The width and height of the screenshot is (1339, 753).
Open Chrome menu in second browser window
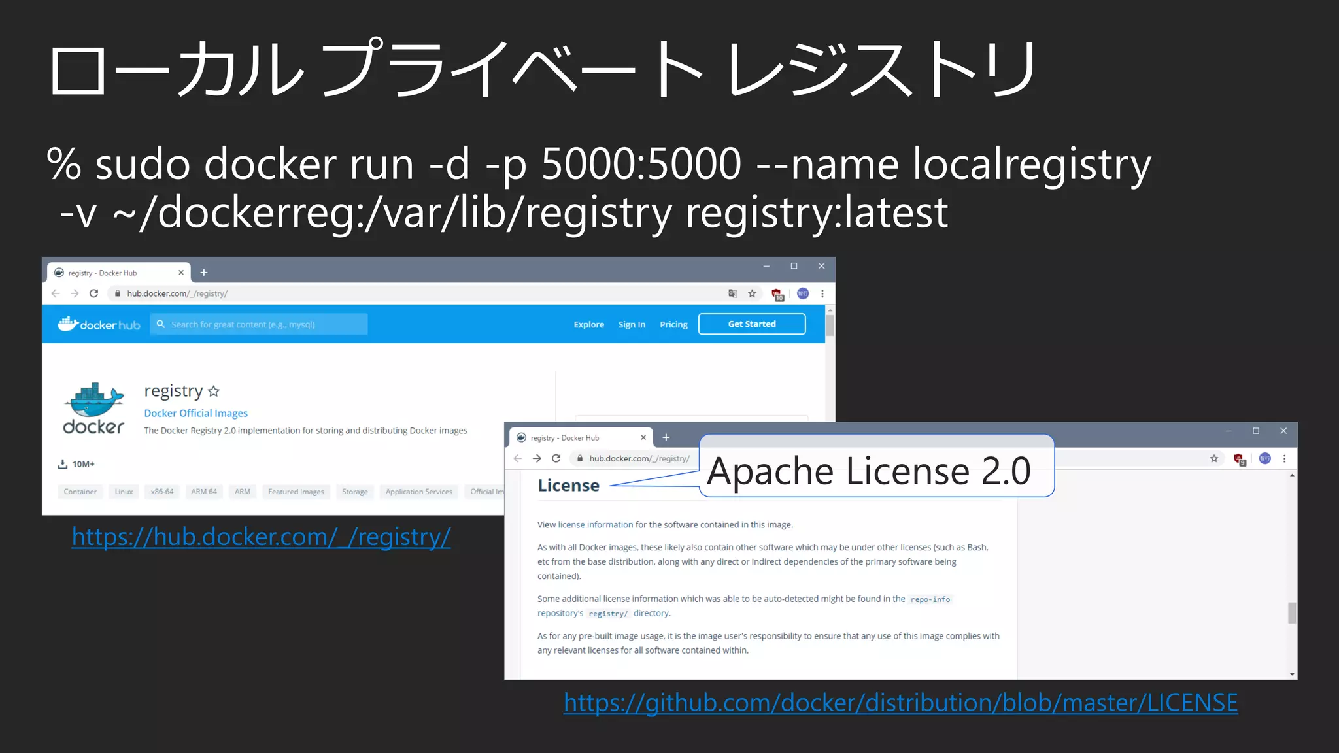tap(1285, 458)
